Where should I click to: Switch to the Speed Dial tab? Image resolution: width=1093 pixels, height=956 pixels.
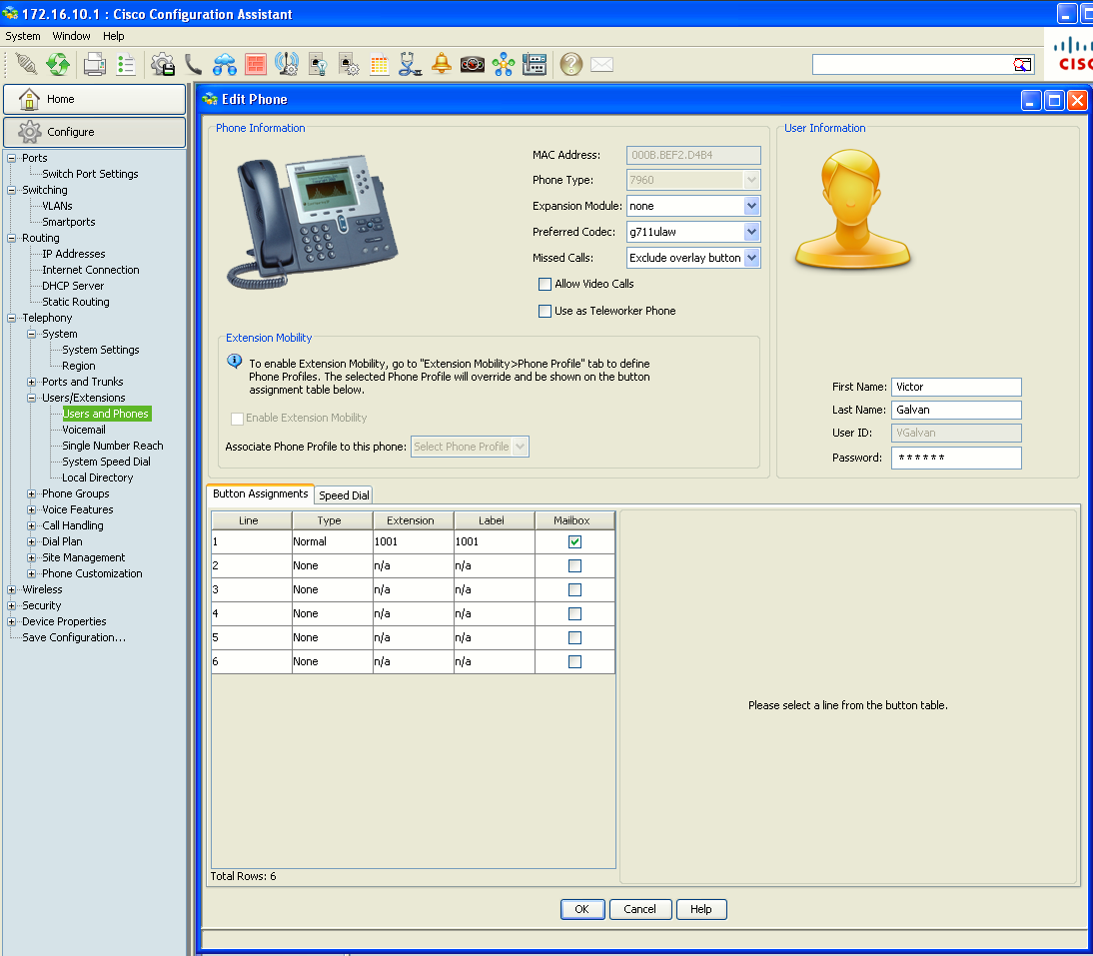pyautogui.click(x=344, y=495)
